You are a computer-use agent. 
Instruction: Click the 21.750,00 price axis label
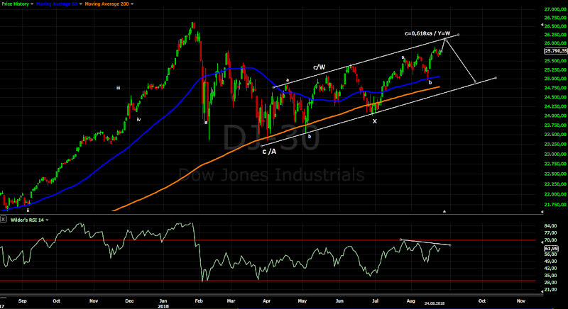(x=556, y=205)
